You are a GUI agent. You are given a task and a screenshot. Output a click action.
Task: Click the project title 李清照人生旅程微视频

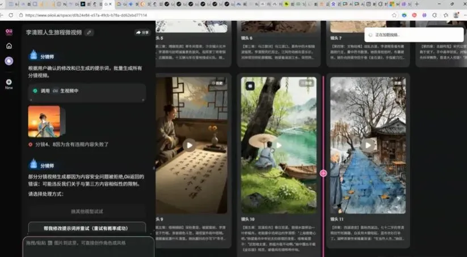click(x=54, y=32)
